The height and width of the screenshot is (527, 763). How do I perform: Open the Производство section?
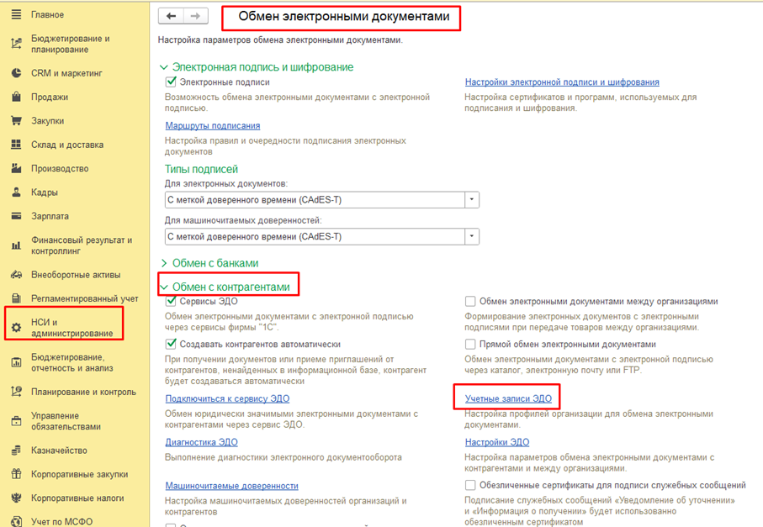60,168
